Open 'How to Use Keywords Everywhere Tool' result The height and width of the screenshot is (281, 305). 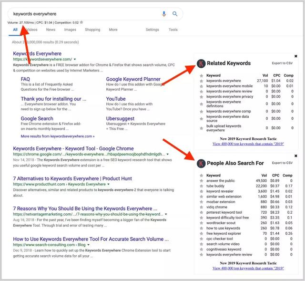[91, 239]
